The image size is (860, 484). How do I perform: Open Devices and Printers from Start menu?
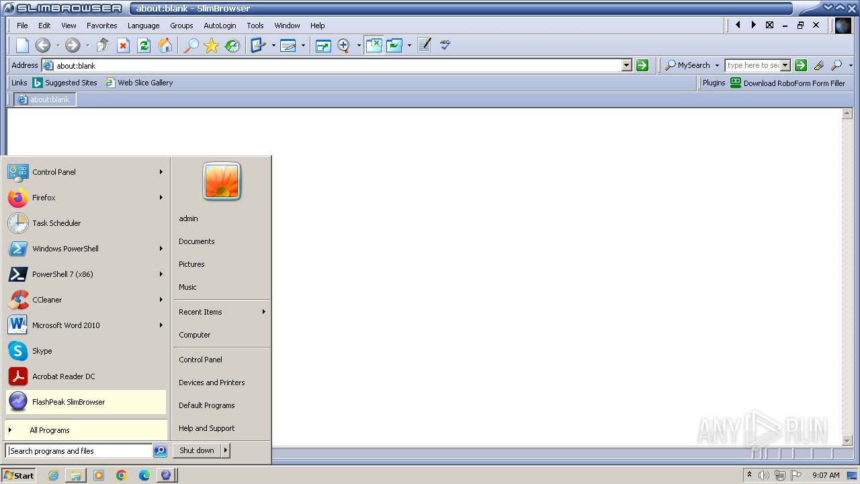click(x=212, y=382)
